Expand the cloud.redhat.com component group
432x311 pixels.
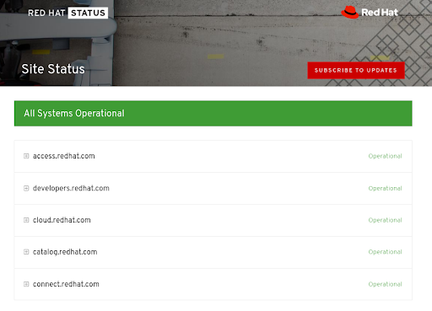26,220
